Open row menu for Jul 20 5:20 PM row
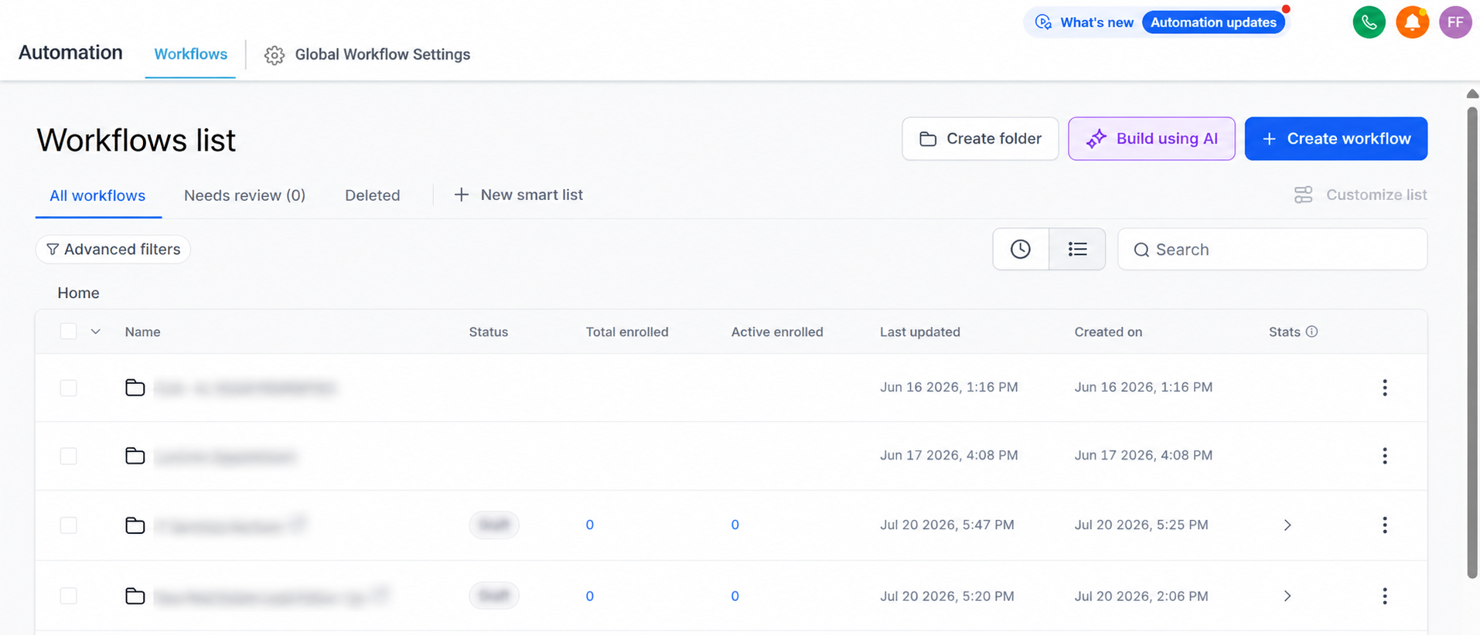This screenshot has width=1480, height=635. [1384, 596]
